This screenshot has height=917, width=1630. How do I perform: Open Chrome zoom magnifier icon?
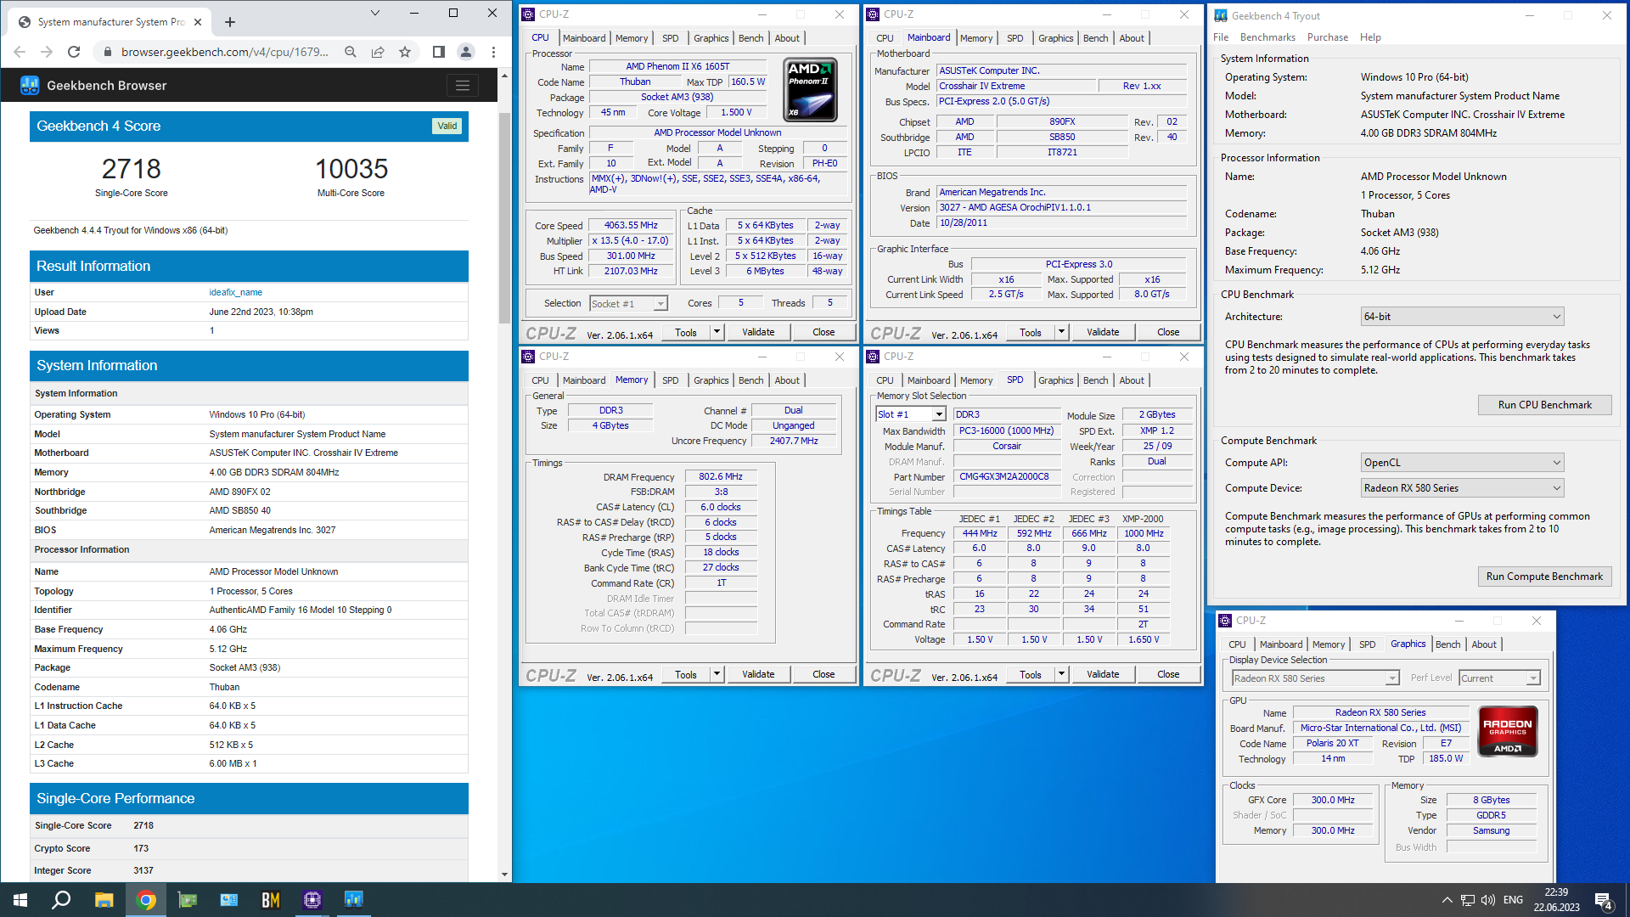click(x=351, y=52)
